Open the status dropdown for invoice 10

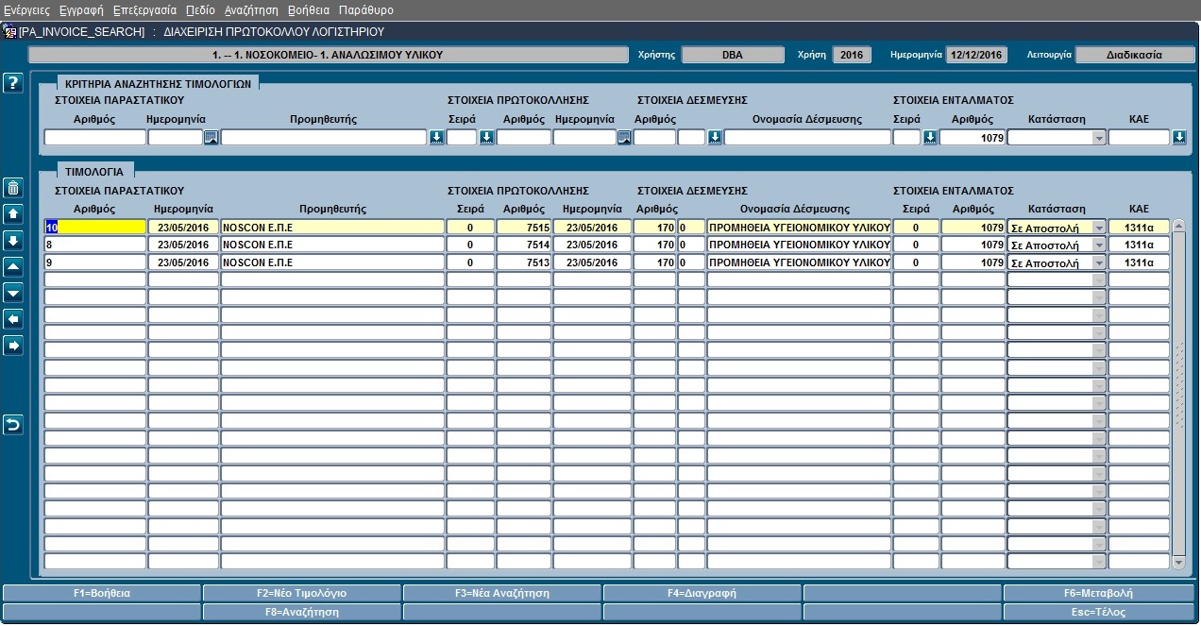point(1098,227)
